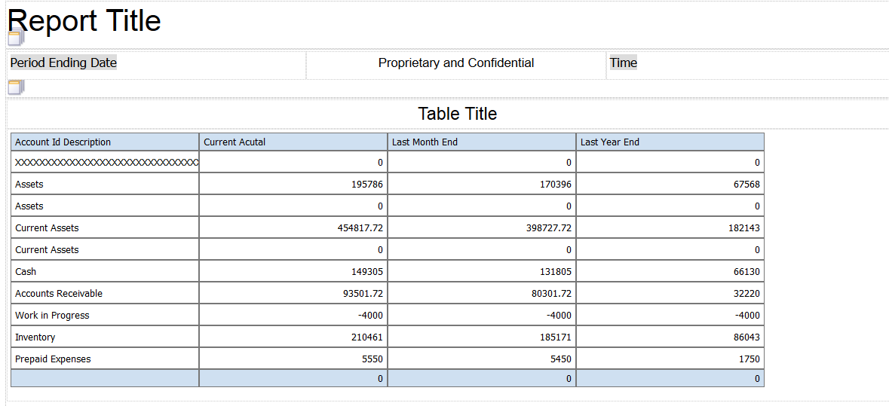Select the value 195786
The width and height of the screenshot is (889, 406).
pos(366,185)
